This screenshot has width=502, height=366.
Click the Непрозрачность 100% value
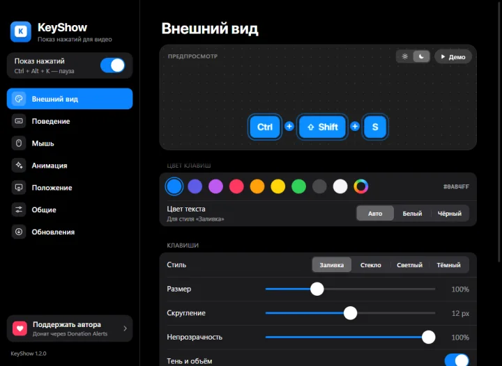click(x=460, y=337)
